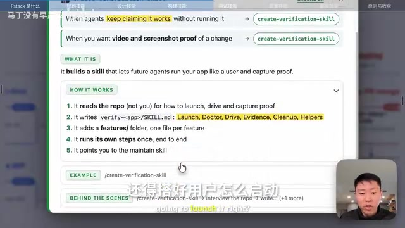Click the 'verify-<app>/SKILL.md' code text
The height and width of the screenshot is (228, 405).
(x=135, y=117)
